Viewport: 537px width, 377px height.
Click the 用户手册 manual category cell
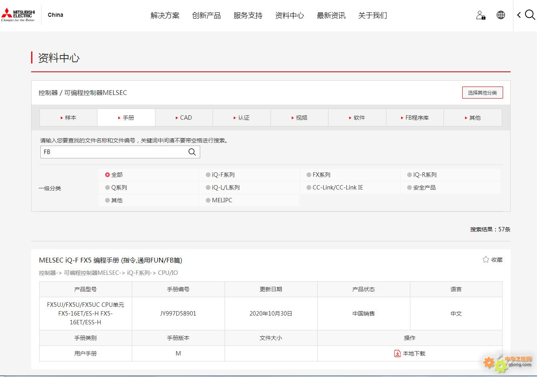point(86,353)
